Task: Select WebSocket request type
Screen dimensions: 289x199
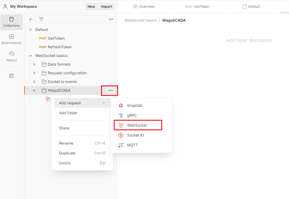Action: tap(137, 125)
